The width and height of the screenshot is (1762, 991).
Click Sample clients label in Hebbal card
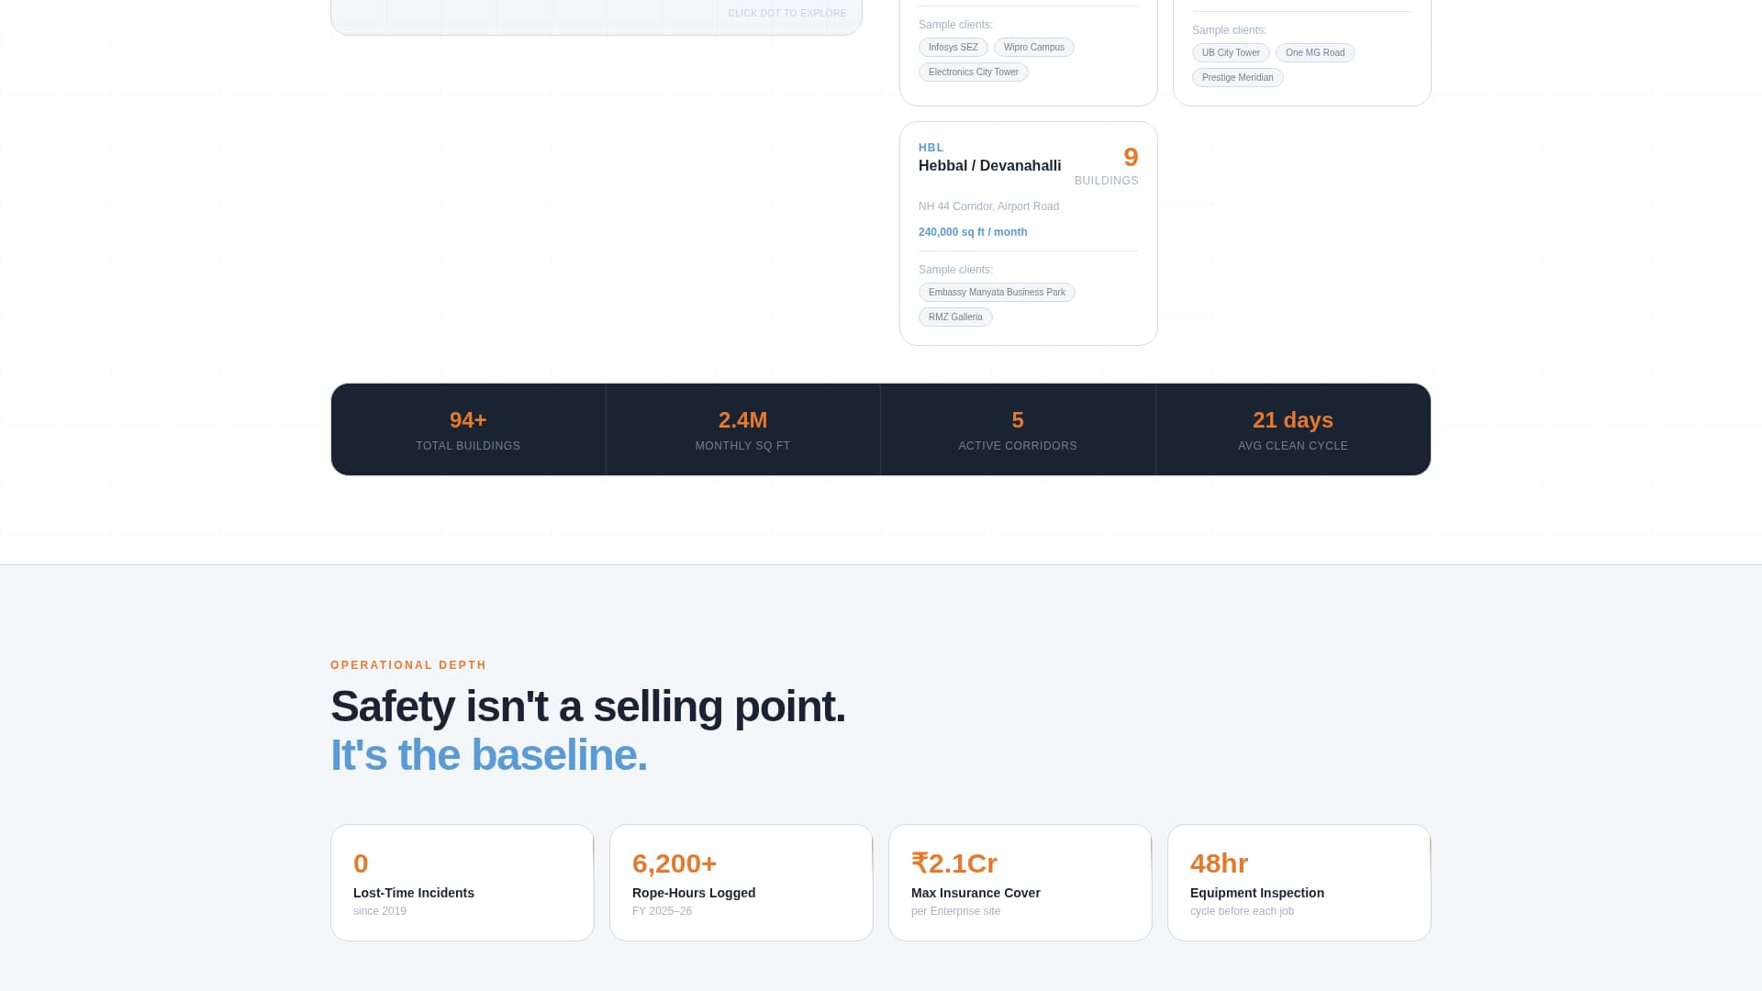(955, 270)
